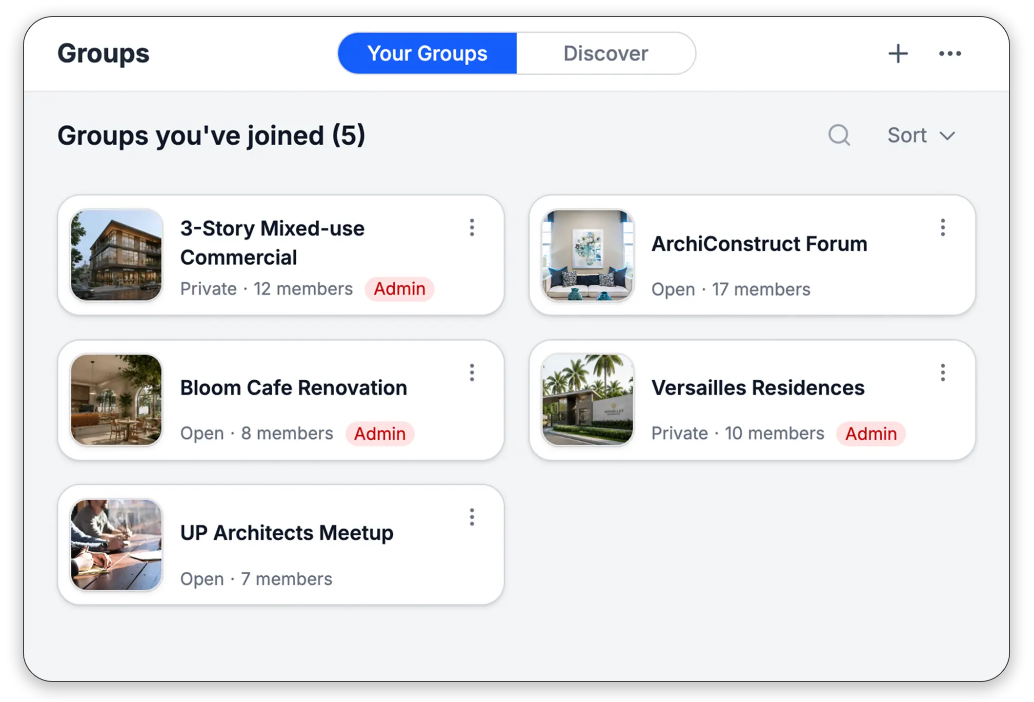Switch to the Discover tab
The width and height of the screenshot is (1034, 702).
click(606, 53)
